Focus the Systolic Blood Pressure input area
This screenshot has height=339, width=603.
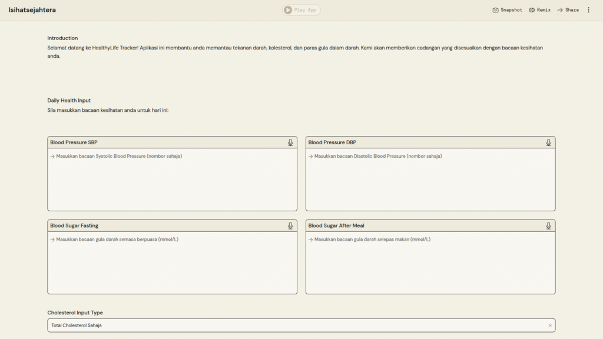pos(172,179)
